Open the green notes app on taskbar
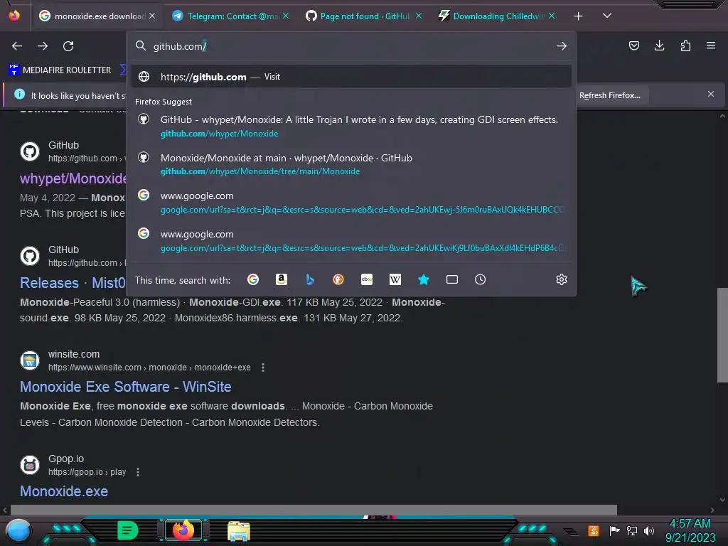 click(x=127, y=530)
